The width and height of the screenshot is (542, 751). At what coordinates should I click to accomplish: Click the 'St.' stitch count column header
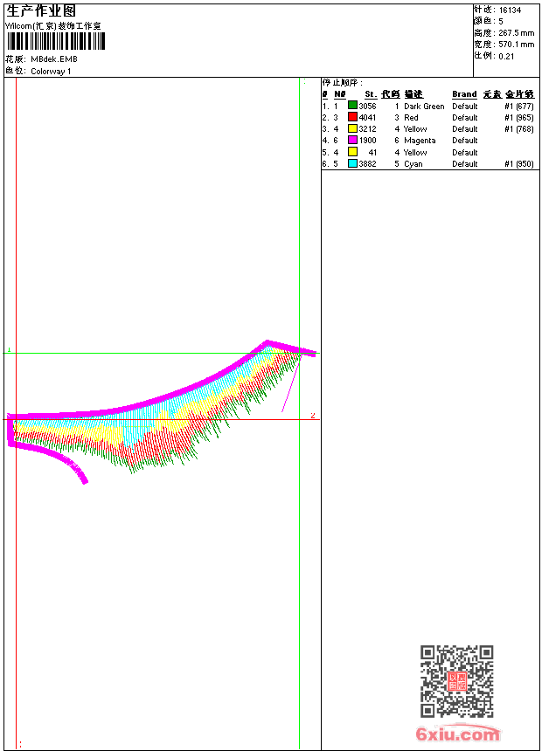[x=371, y=94]
